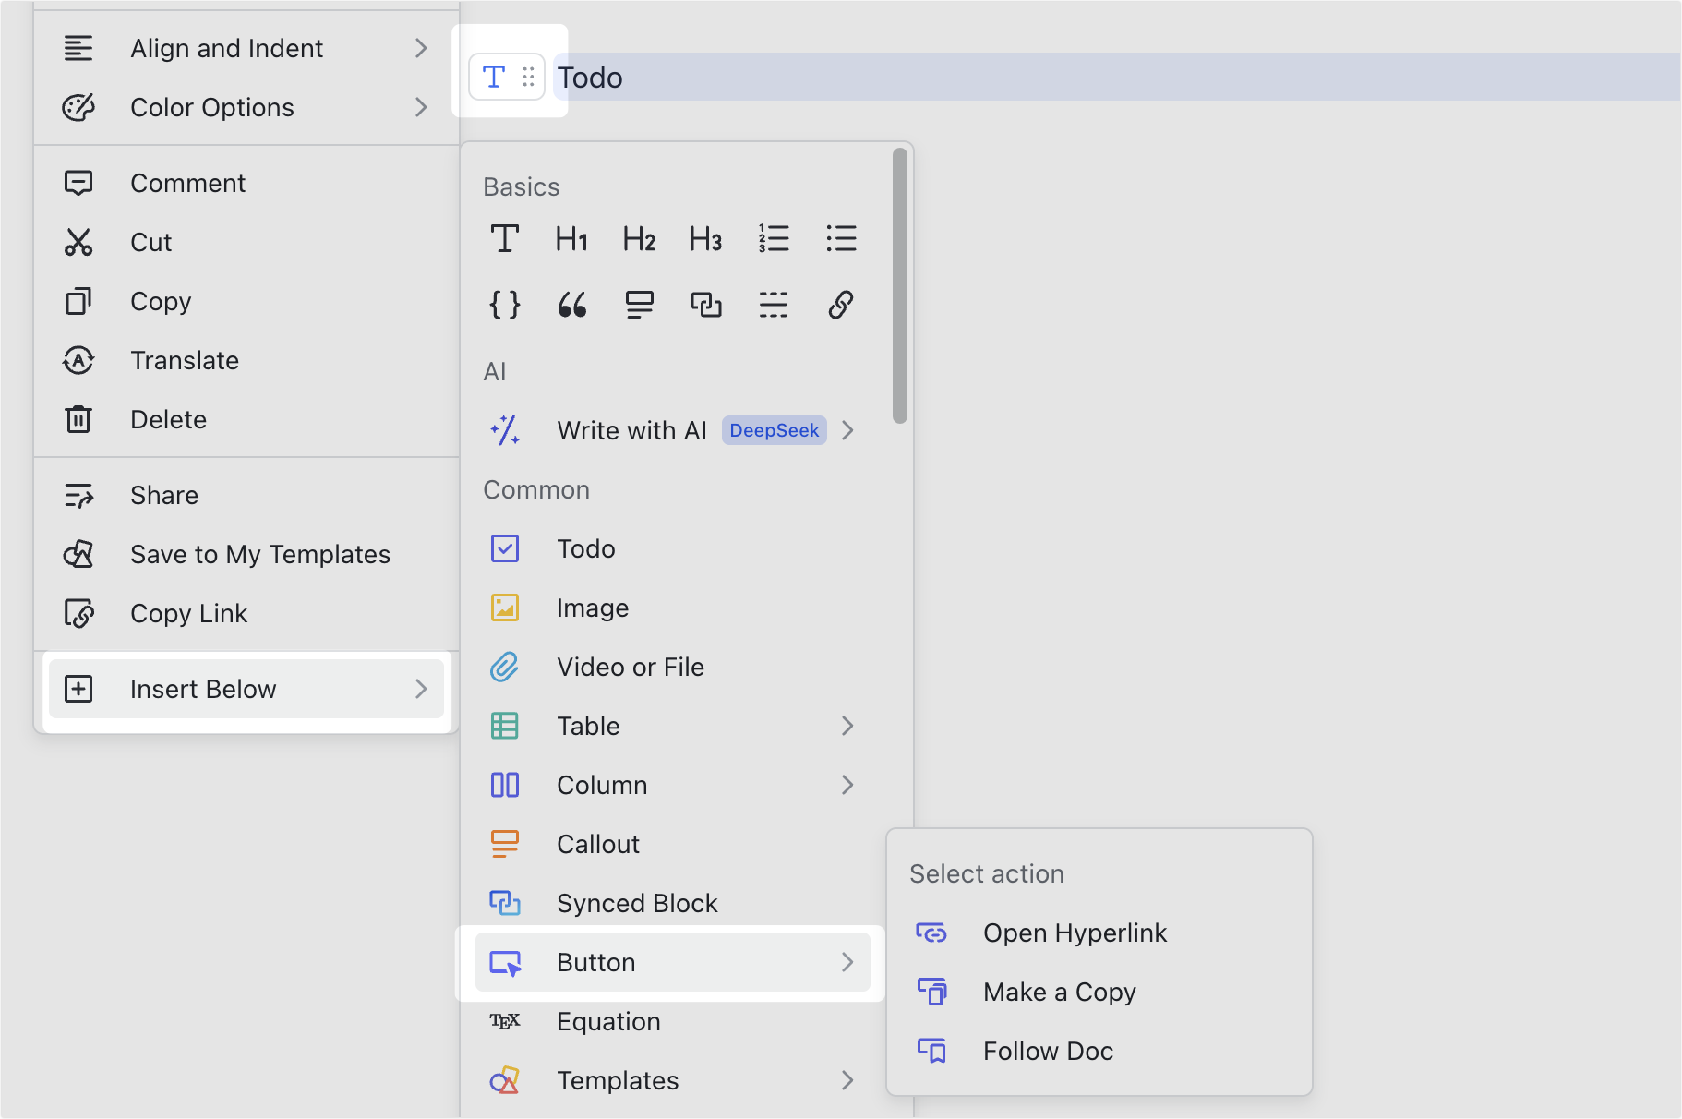
Task: Choose the Heading 1 block icon
Action: tap(571, 239)
